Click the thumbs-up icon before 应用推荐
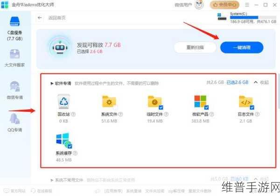This screenshot has width=280, height=196. (98, 191)
